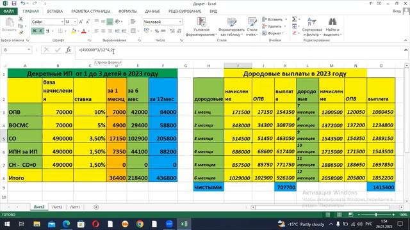Open Sort and Filter
Image resolution: width=410 pixels, height=230 pixels.
coord(312,27)
